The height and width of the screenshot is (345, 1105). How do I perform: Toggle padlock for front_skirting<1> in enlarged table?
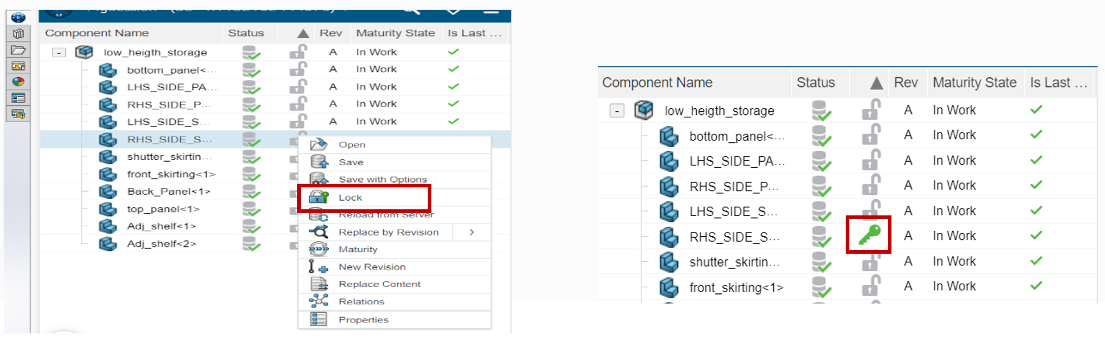871,286
